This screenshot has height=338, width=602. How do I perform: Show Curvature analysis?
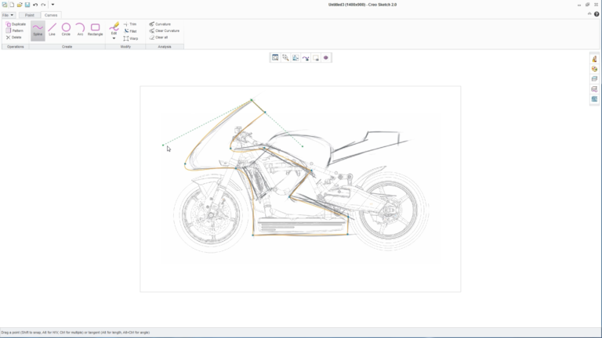pyautogui.click(x=160, y=24)
